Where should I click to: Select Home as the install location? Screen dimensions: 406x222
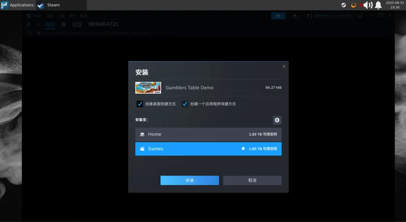point(208,134)
